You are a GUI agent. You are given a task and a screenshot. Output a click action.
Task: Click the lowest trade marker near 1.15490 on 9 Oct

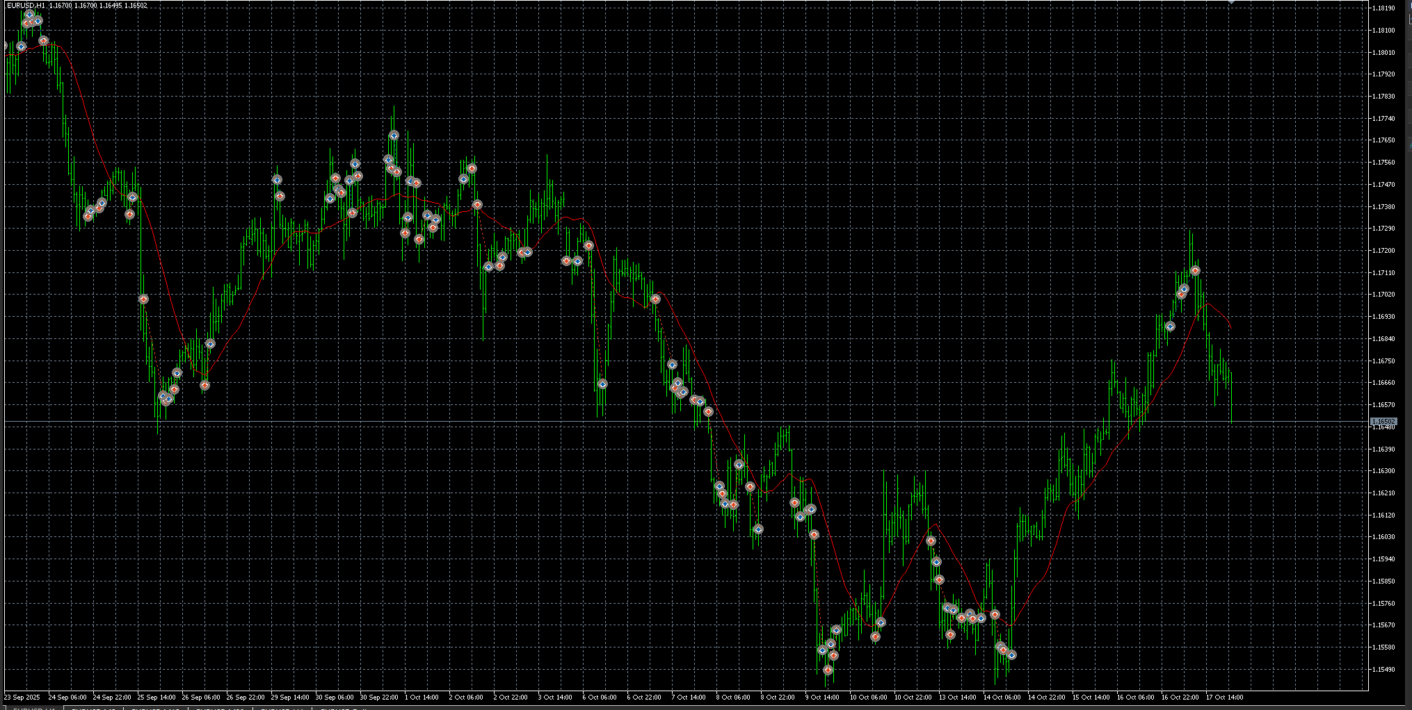(x=828, y=670)
